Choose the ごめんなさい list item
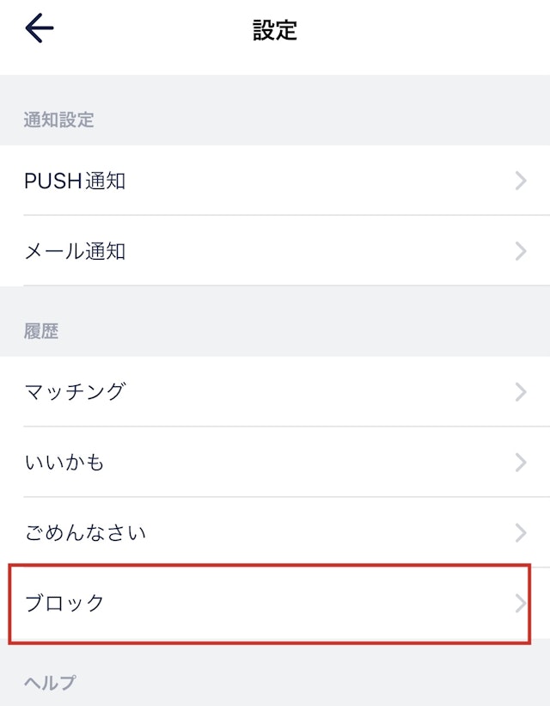 tap(85, 532)
